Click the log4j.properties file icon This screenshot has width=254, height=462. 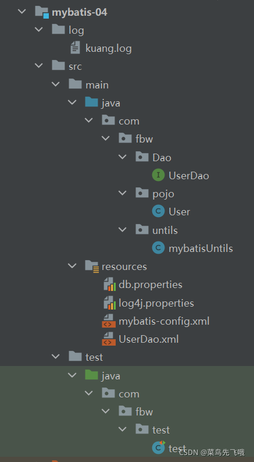pos(109,303)
